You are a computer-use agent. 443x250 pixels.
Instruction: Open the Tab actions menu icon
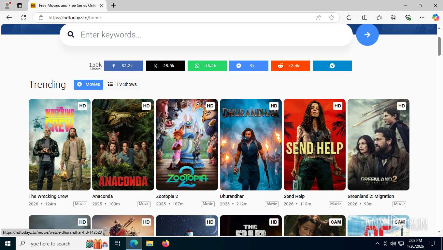tap(20, 6)
